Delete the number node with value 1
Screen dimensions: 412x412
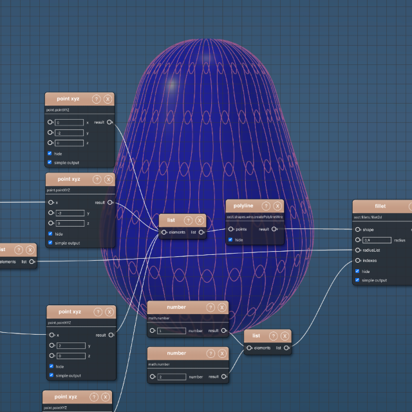222,308
